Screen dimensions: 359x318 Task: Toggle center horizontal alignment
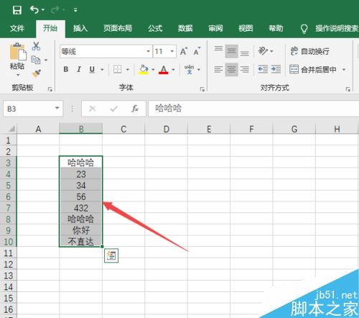coord(231,70)
